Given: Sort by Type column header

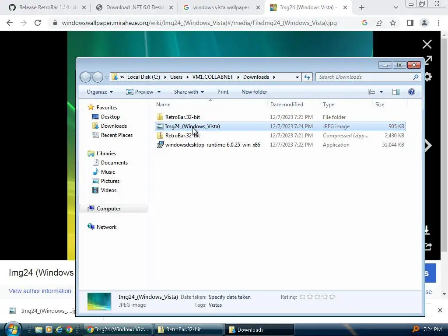Looking at the screenshot, I should [346, 105].
